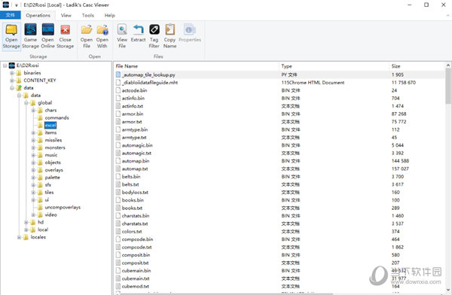The width and height of the screenshot is (452, 295).
Task: Open the quick access toolbar dropdown arrow
Action: click(x=17, y=5)
